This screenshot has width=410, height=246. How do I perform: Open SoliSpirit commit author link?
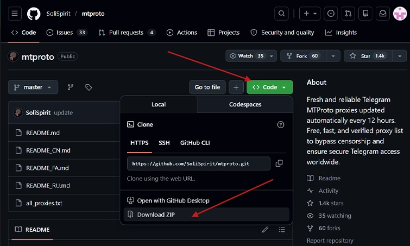(38, 112)
